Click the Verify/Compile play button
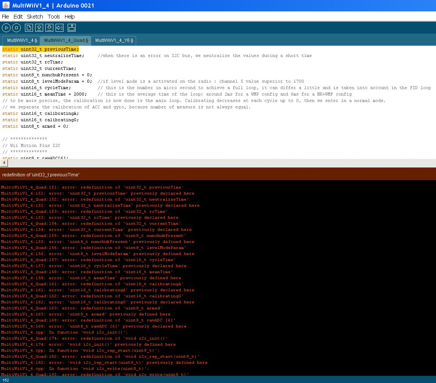 coord(6,28)
